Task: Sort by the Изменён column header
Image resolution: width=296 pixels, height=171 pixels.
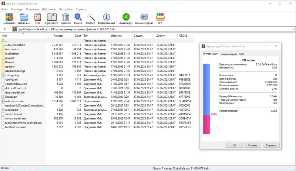Action: (121, 36)
